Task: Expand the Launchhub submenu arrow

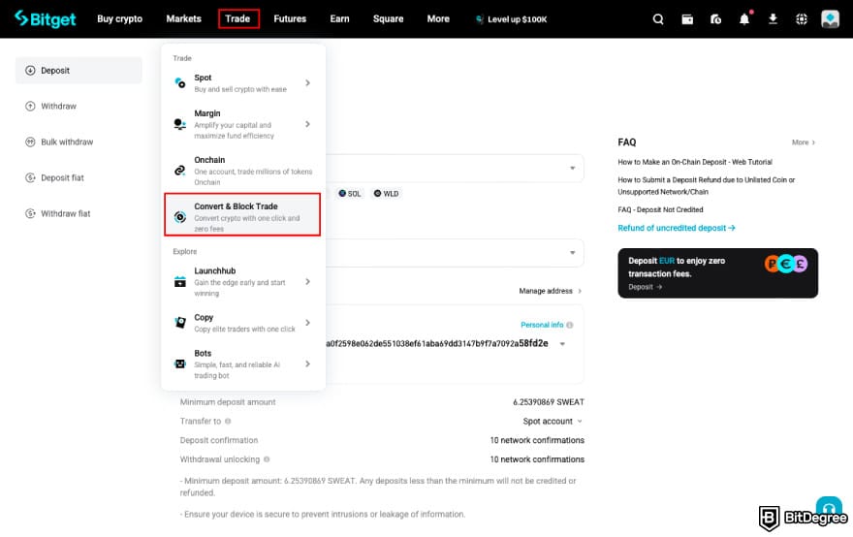Action: 308,281
